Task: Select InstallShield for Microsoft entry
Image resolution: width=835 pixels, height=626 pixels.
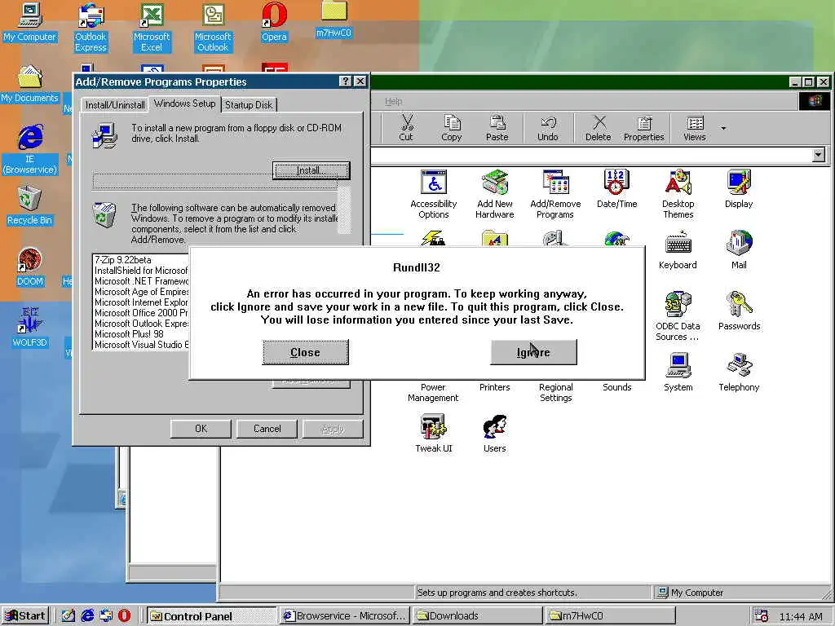Action: tap(141, 271)
